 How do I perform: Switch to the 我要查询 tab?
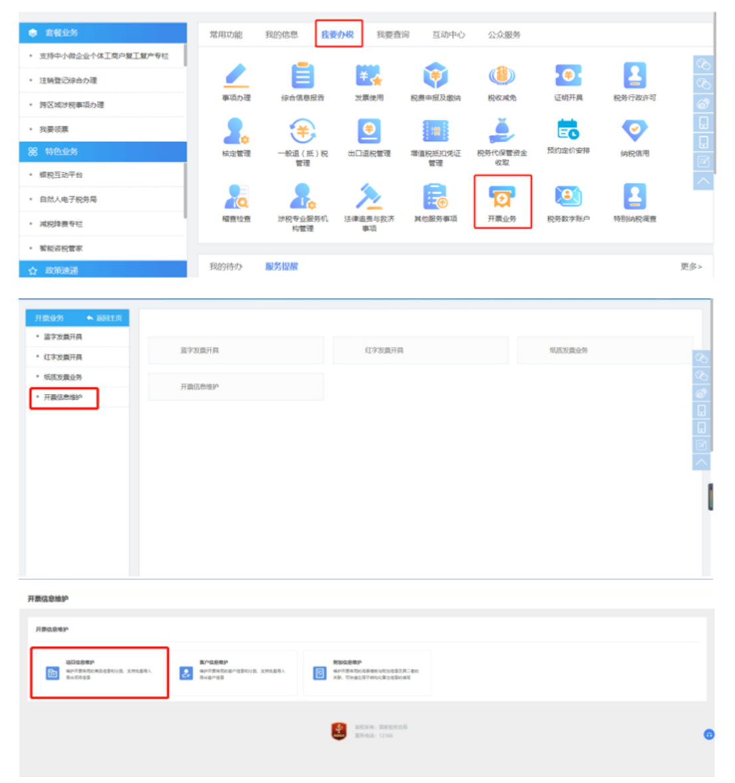click(x=393, y=35)
